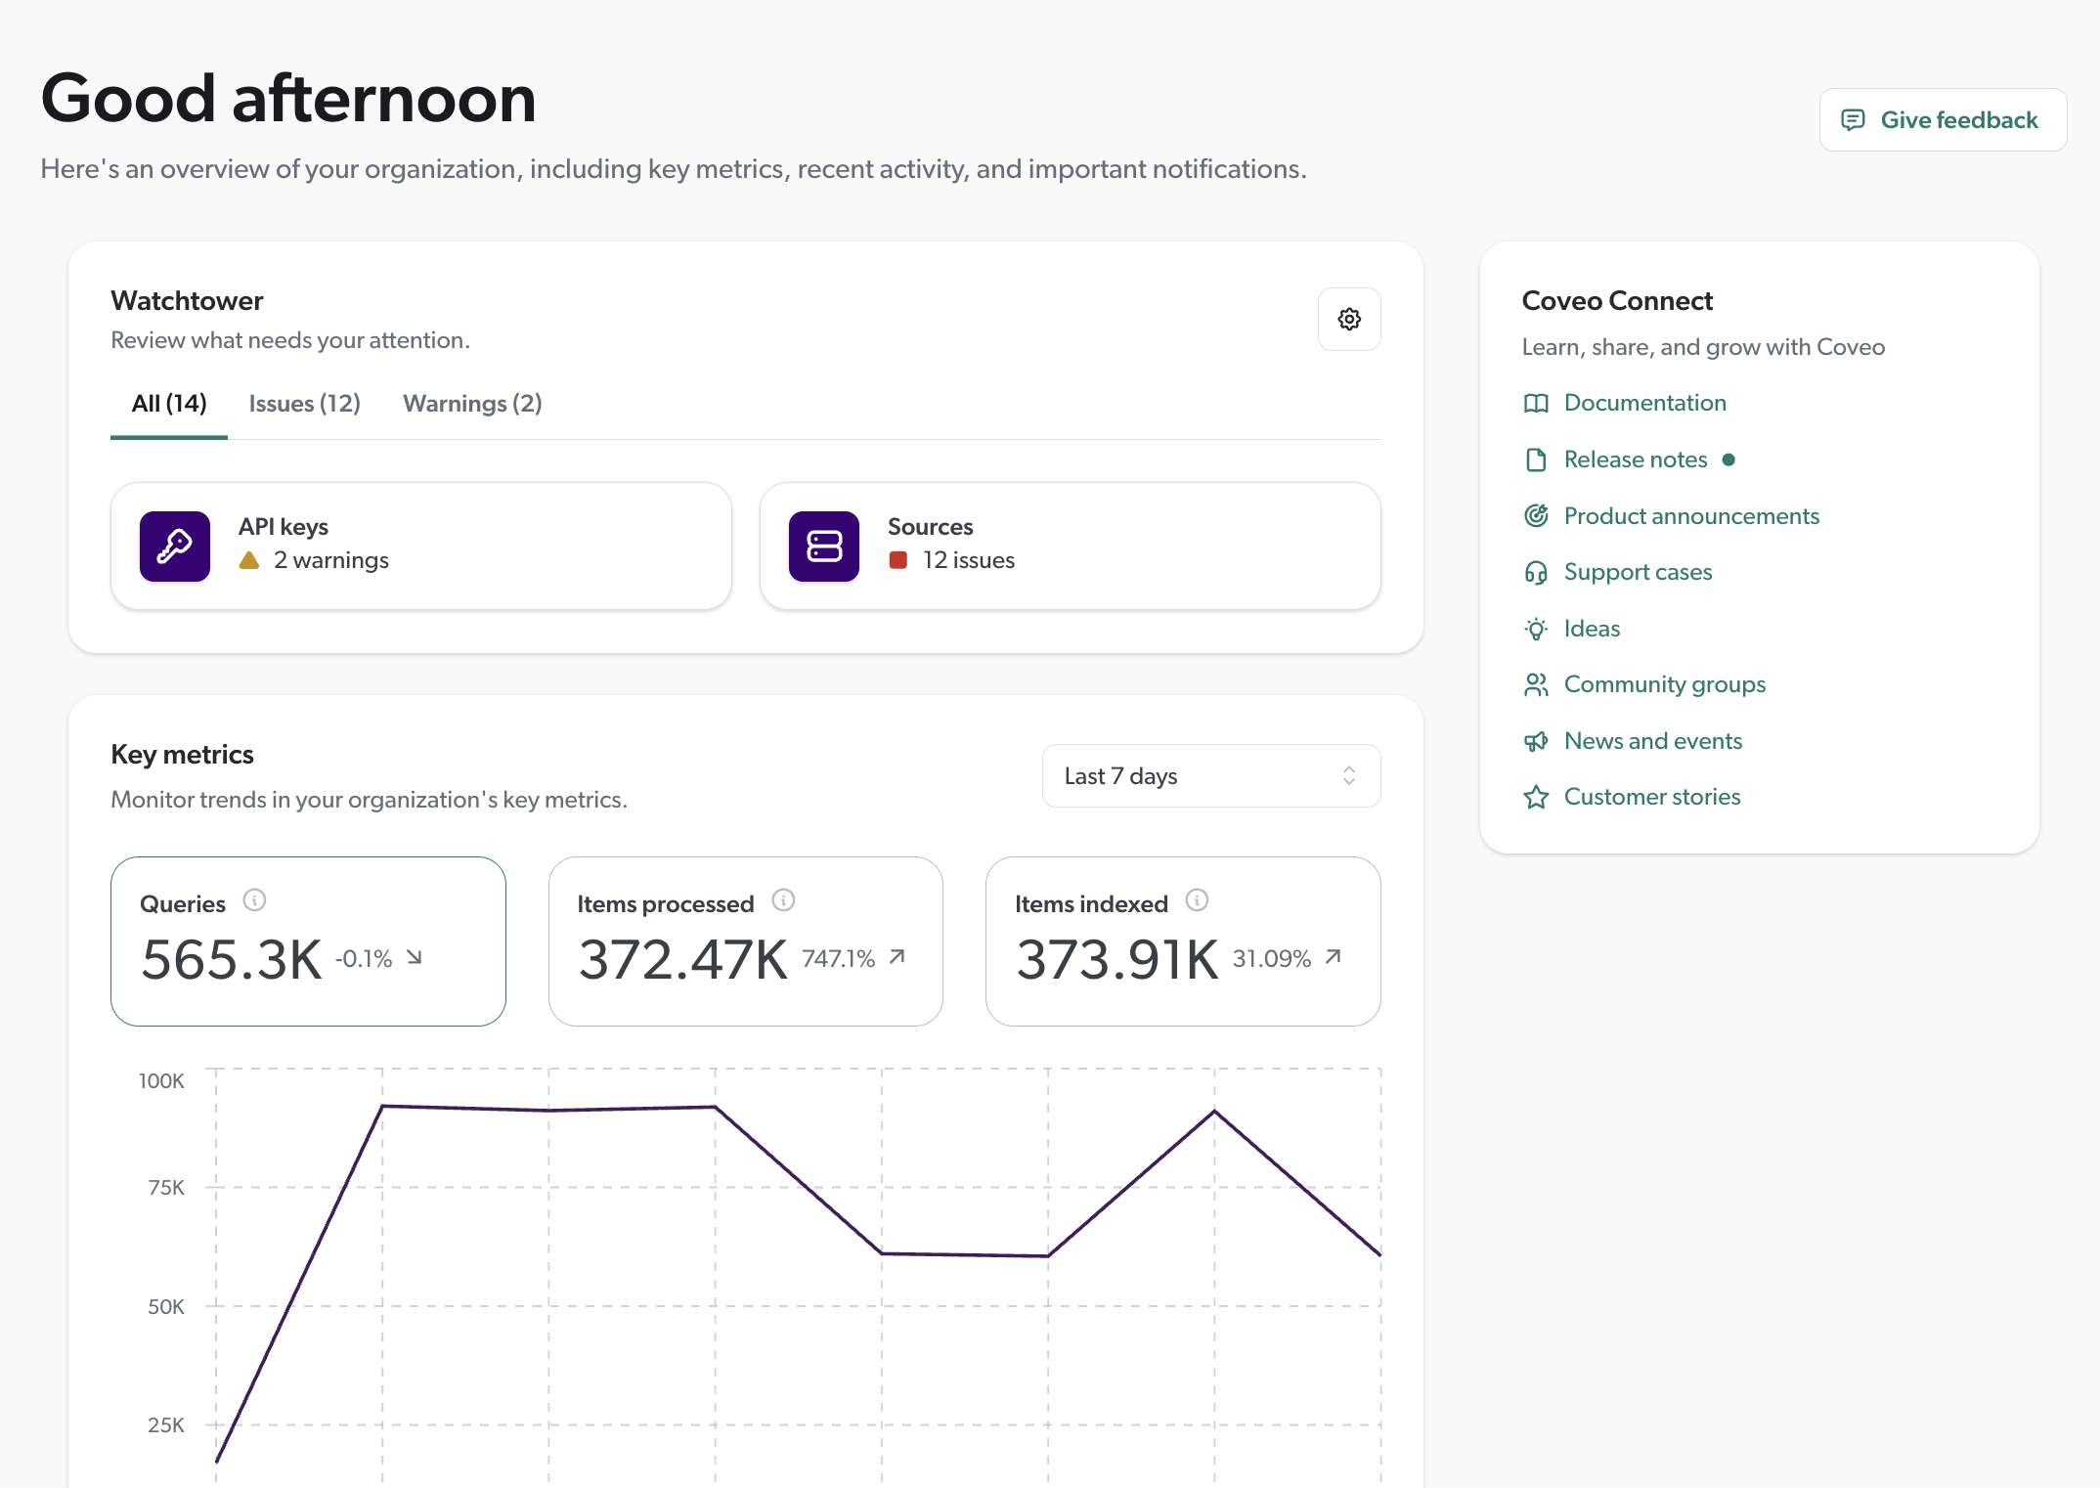Viewport: 2100px width, 1488px height.
Task: Select the Documentation book icon
Action: tap(1536, 403)
